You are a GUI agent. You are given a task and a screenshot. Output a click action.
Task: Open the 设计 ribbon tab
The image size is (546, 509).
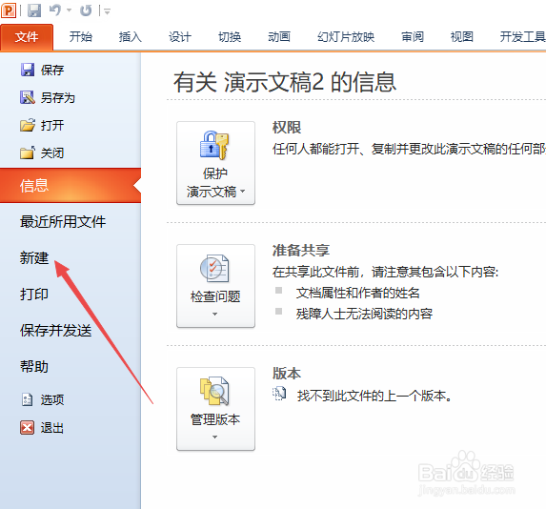coord(180,36)
